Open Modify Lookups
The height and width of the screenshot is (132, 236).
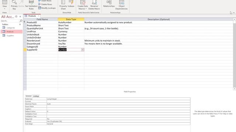[47, 8]
